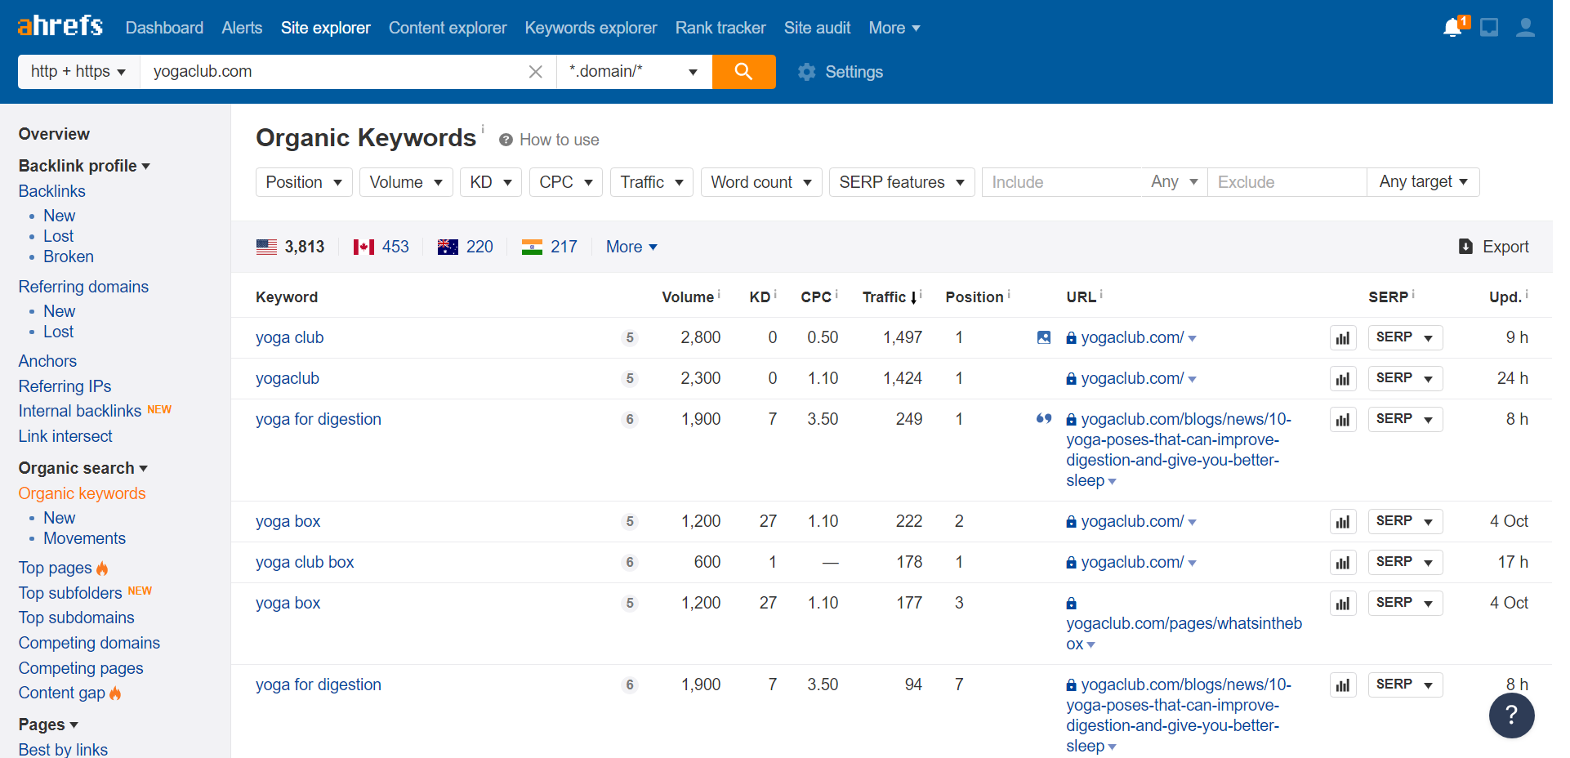Open the Position filter dropdown

(x=304, y=182)
